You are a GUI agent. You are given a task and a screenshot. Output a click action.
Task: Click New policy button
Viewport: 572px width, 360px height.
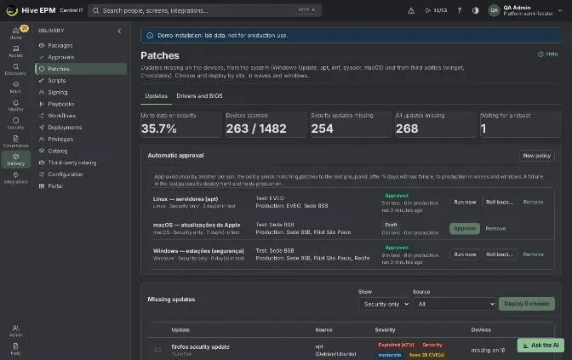(x=536, y=156)
